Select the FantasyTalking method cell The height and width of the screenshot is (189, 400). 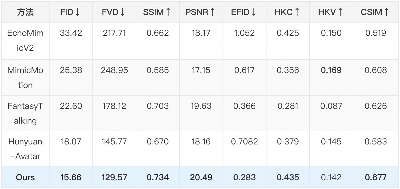point(25,113)
